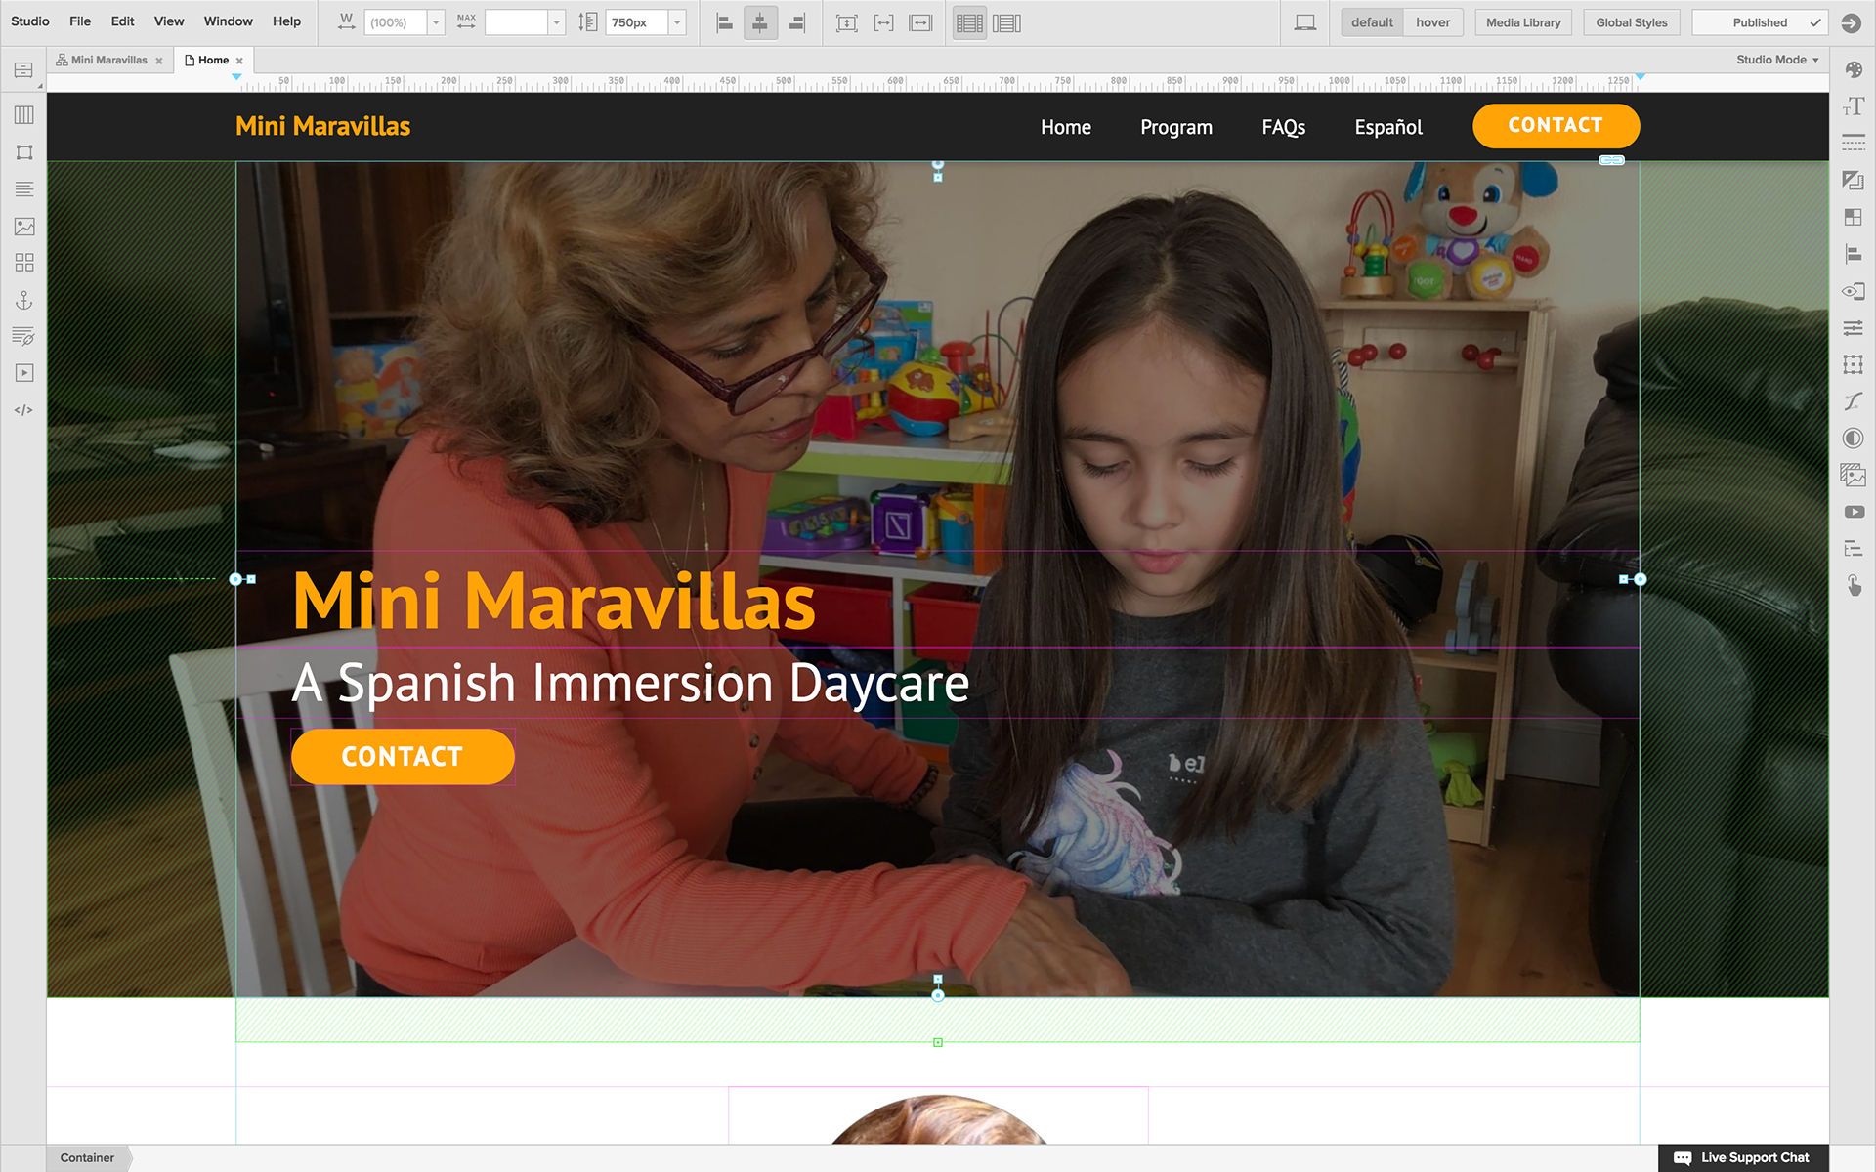Viewport: 1876px width, 1172px height.
Task: Open the layout grid panel on right
Action: pos(1854,217)
